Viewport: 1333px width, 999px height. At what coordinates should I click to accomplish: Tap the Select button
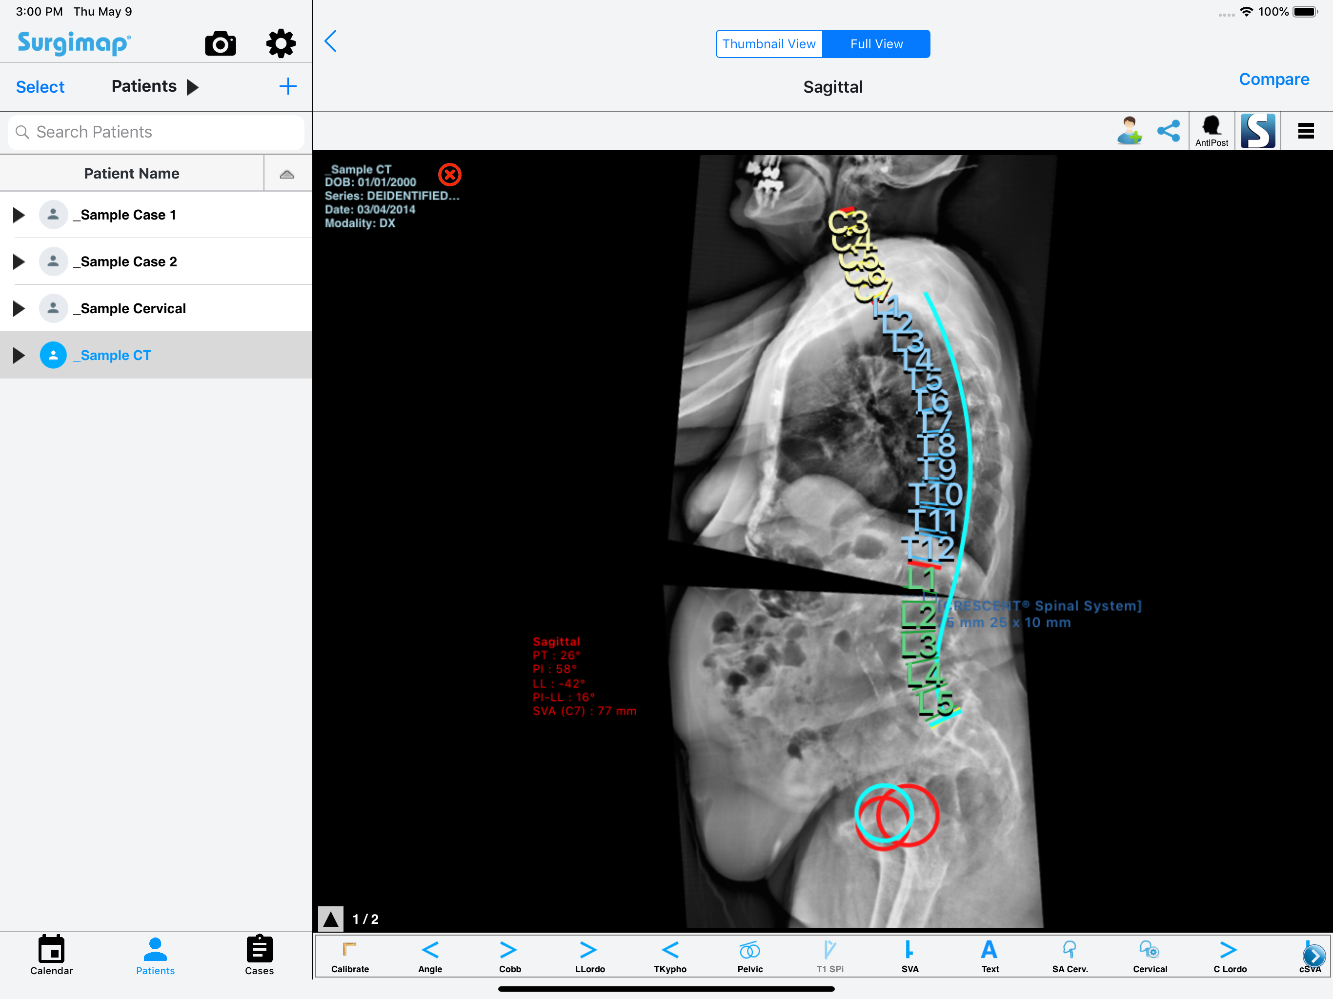pos(40,87)
